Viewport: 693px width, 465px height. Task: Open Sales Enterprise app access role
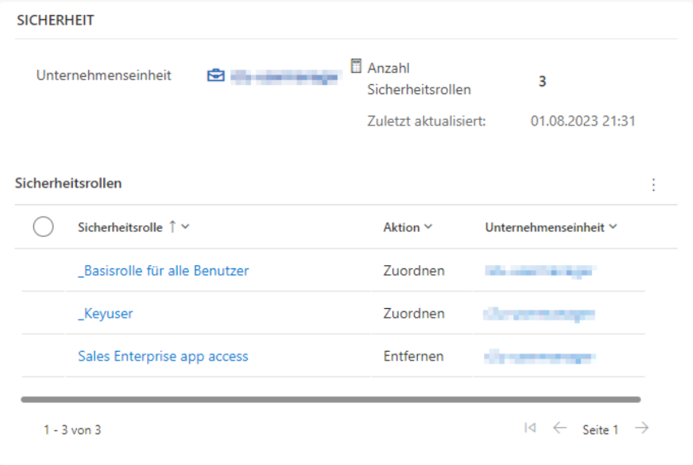tap(164, 356)
